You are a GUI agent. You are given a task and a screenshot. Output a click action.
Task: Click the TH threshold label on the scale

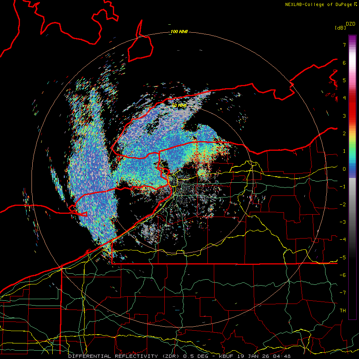343,311
